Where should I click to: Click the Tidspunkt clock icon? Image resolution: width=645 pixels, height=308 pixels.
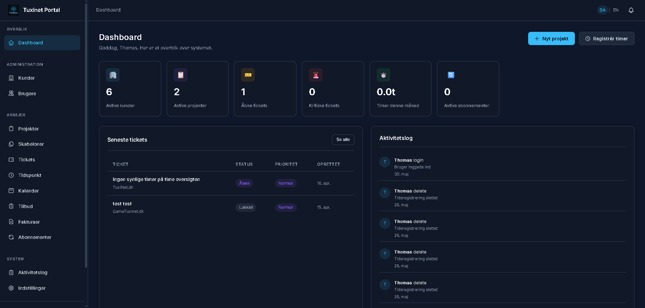(11, 175)
